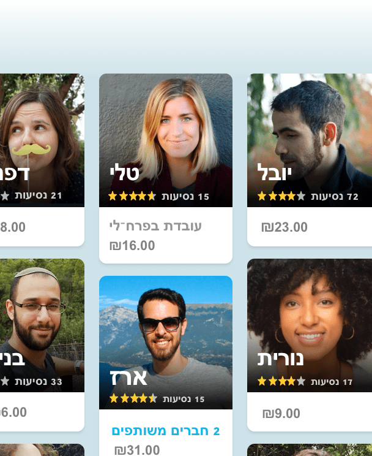The image size is (372, 456).
Task: Click the grey star beside 21 נסיעות
Action: click(x=5, y=196)
